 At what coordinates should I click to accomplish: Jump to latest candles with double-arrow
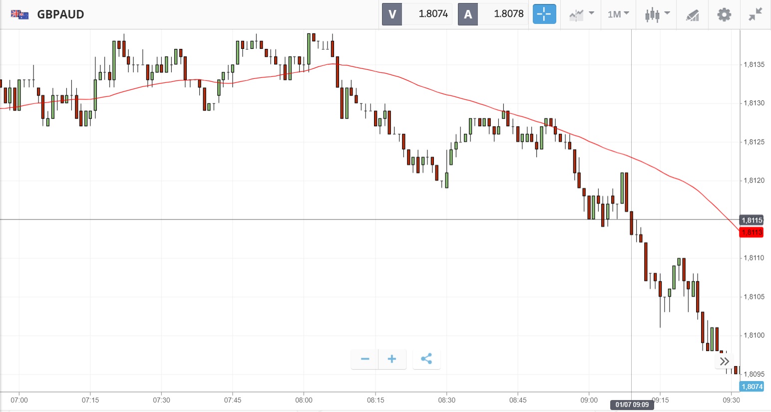click(x=725, y=361)
